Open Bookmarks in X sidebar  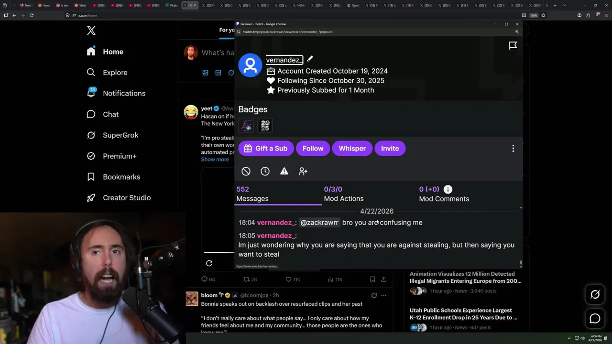(113, 177)
